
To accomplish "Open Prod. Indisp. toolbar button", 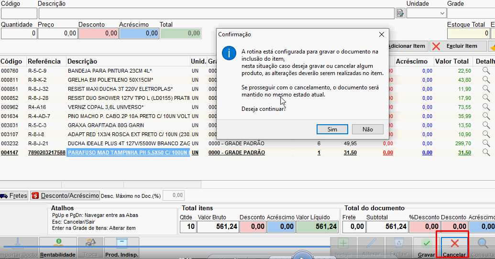I will (121, 248).
